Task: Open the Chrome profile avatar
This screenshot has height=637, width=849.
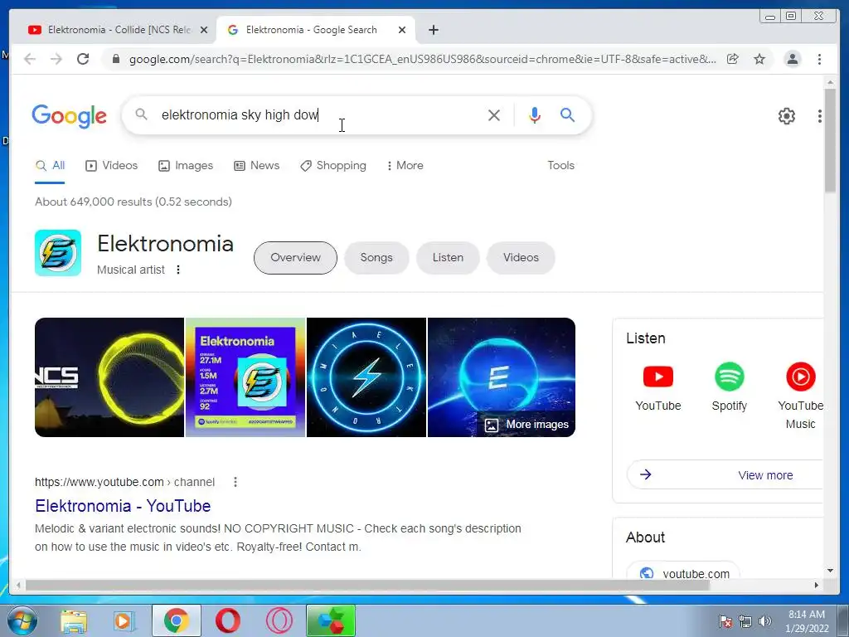Action: [792, 59]
